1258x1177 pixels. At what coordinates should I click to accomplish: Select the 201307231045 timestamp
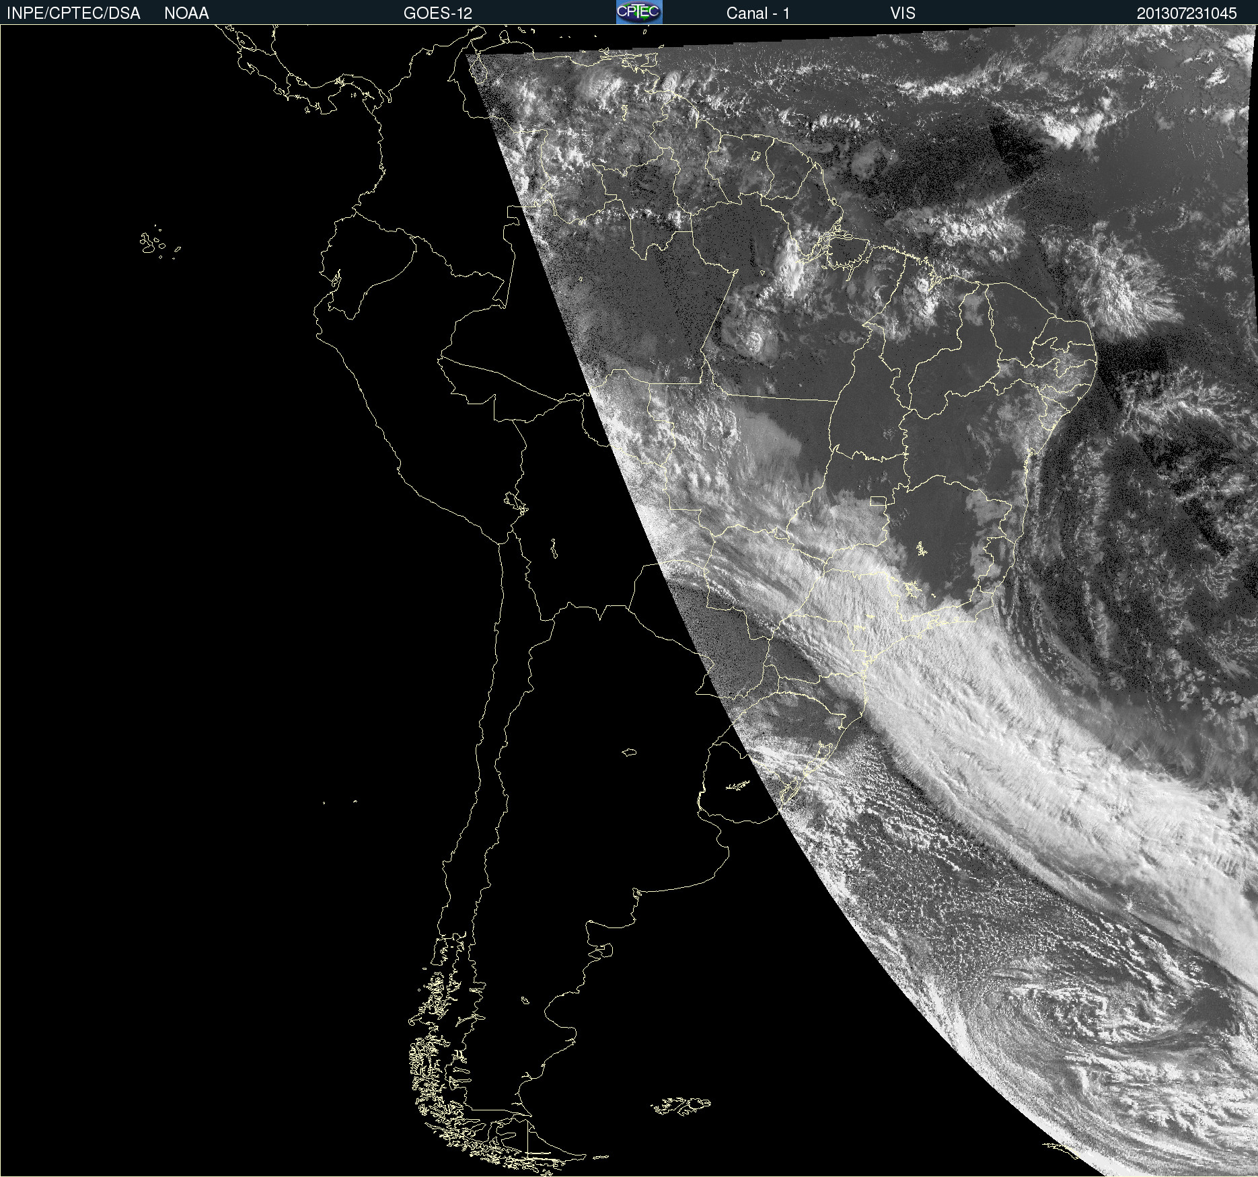pyautogui.click(x=1187, y=13)
